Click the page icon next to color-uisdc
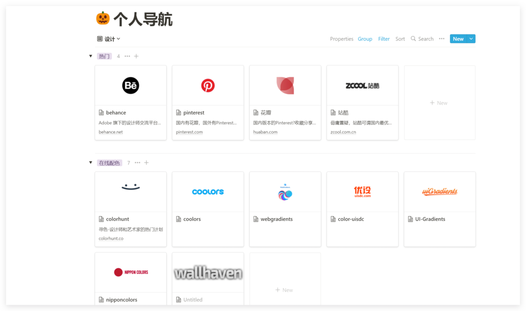 (333, 219)
